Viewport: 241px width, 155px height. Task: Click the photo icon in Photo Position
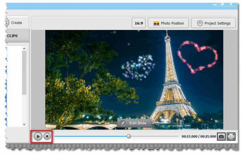156,23
